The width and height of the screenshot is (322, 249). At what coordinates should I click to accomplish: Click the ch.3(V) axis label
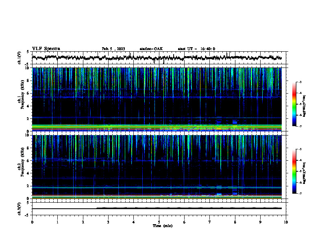(20, 209)
